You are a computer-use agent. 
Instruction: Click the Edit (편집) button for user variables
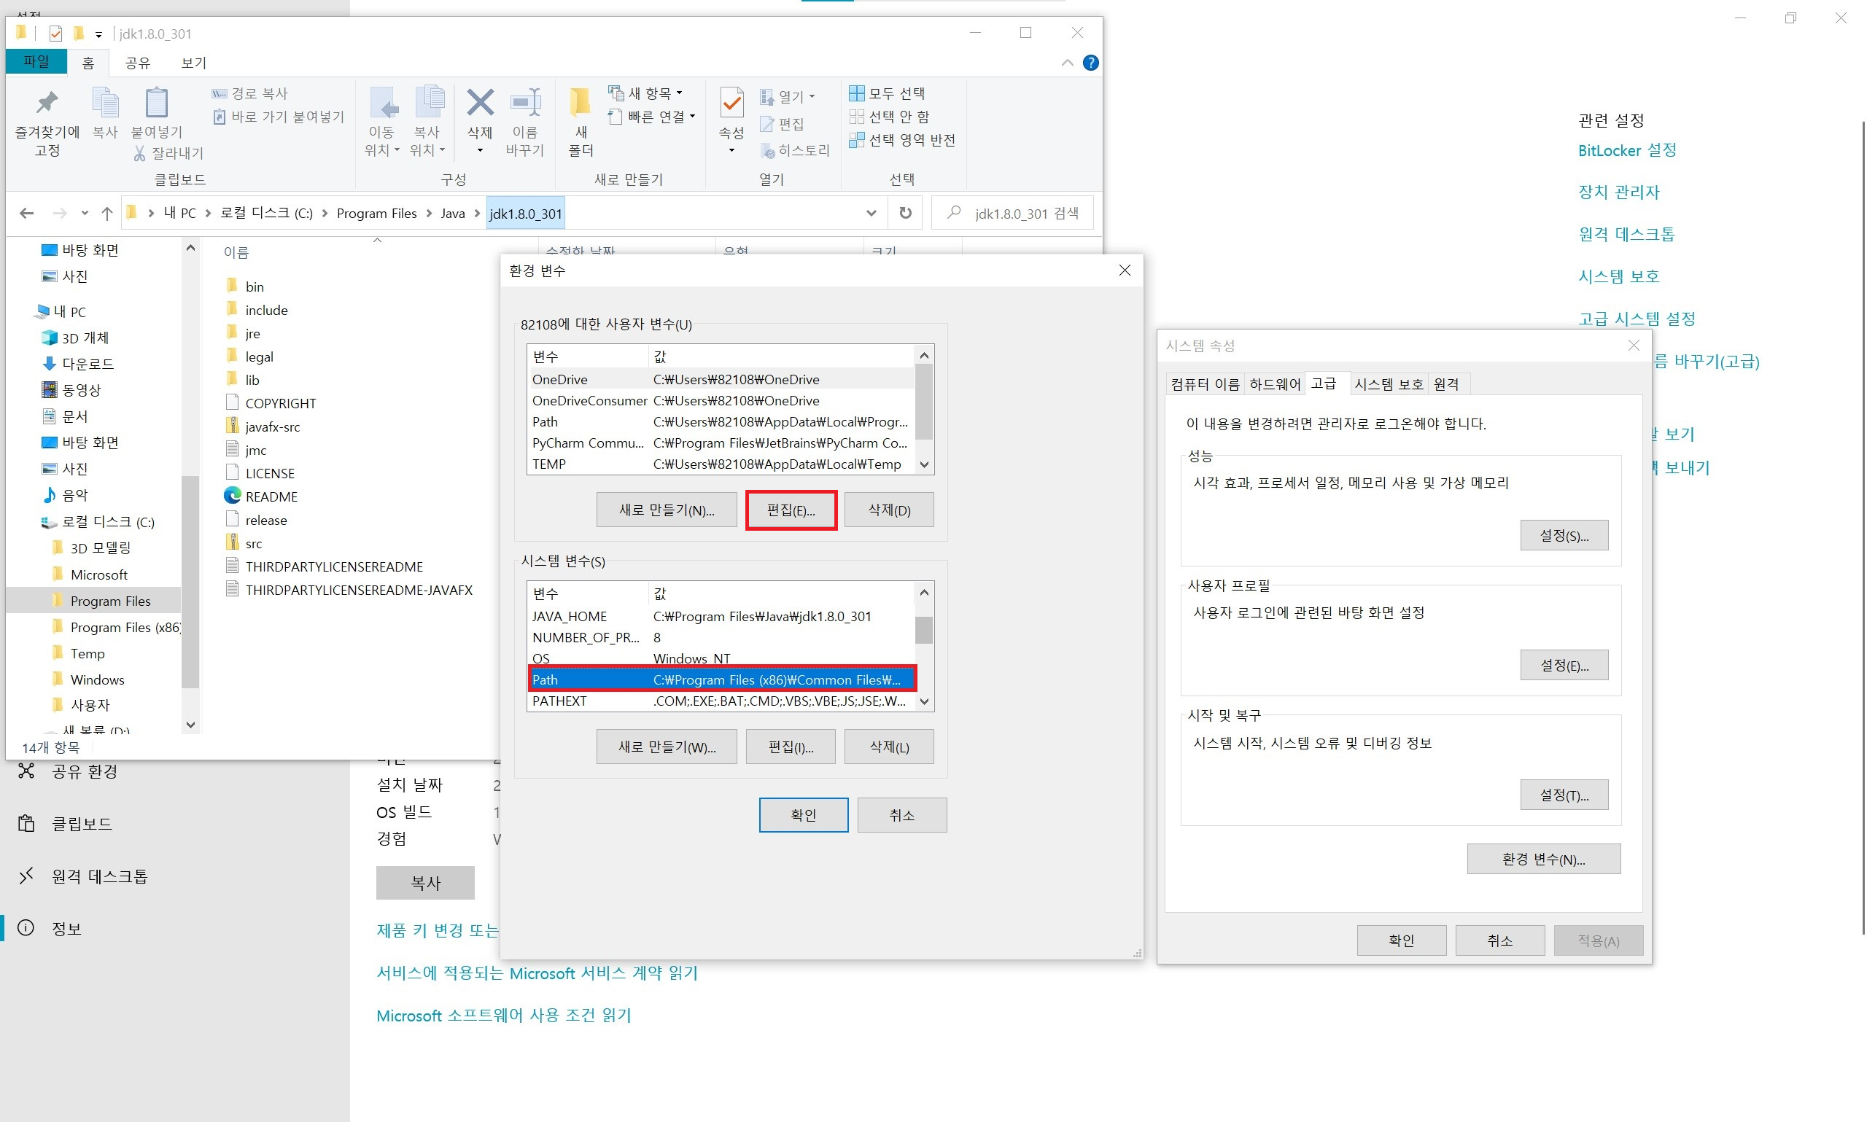791,510
